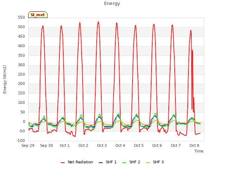Click the 0 y-axis tick label
Image resolution: width=225 pixels, height=169 pixels.
click(x=24, y=121)
